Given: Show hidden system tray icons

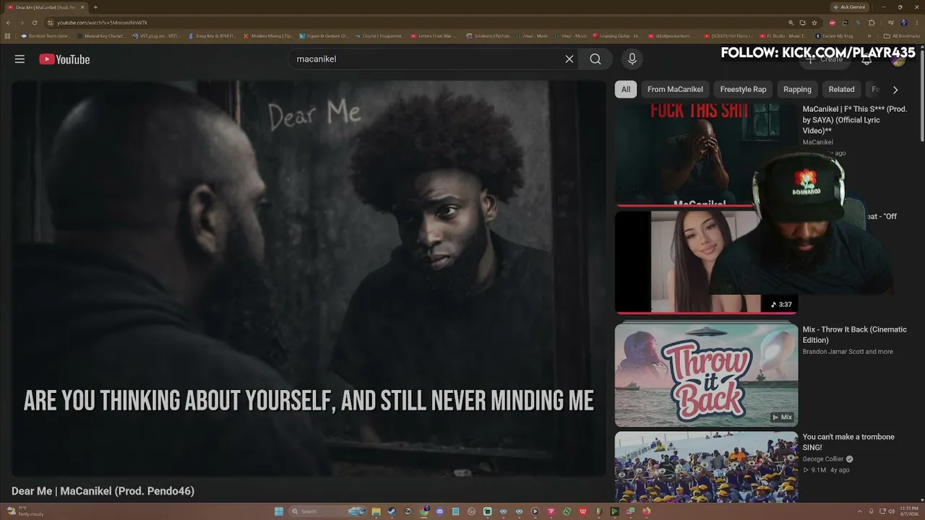Looking at the screenshot, I should click(x=860, y=511).
